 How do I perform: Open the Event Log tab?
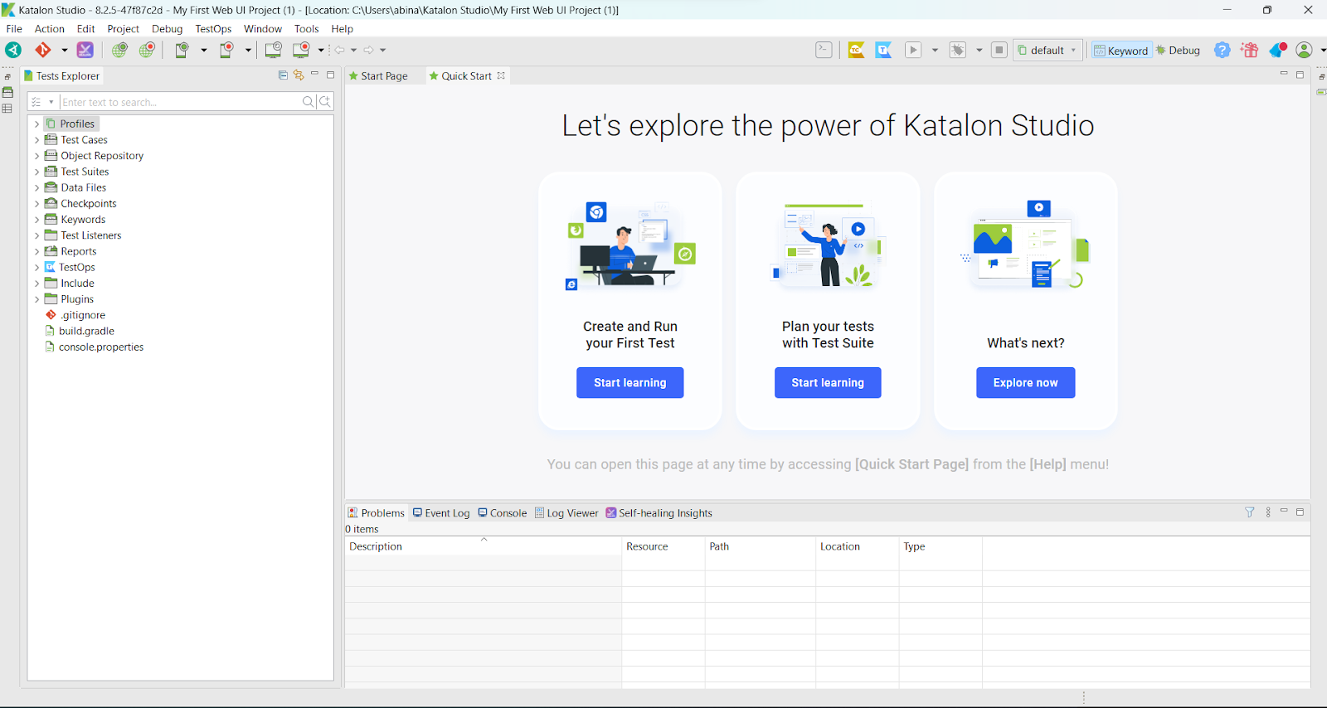(441, 513)
